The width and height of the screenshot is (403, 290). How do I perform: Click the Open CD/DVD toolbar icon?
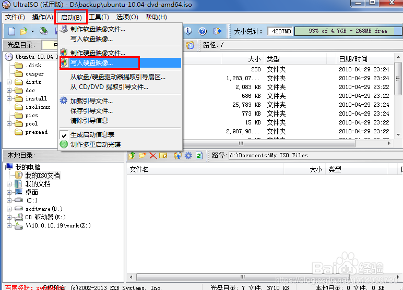(x=43, y=31)
